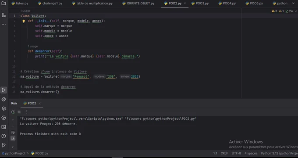Open Python 3.12 interpreter selector
Viewport: 298px width, 158px height.
click(280, 153)
